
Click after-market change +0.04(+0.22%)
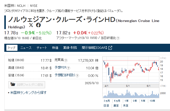click(x=88, y=33)
